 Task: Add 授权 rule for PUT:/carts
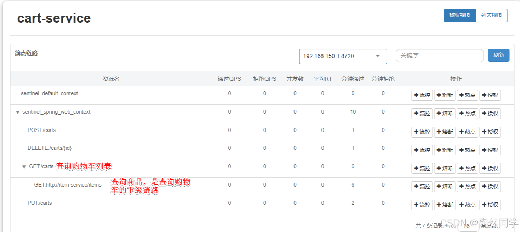[x=490, y=205]
